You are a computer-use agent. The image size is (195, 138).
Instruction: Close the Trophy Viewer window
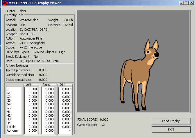pyautogui.click(x=192, y=3)
